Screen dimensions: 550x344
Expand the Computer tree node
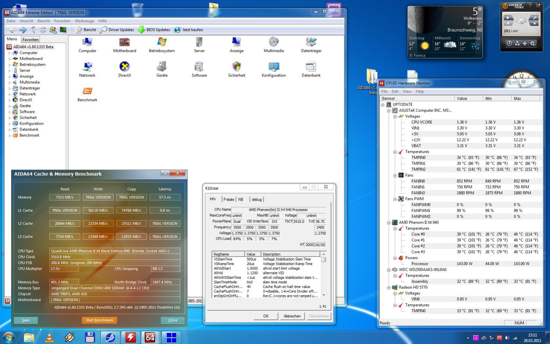[9, 53]
